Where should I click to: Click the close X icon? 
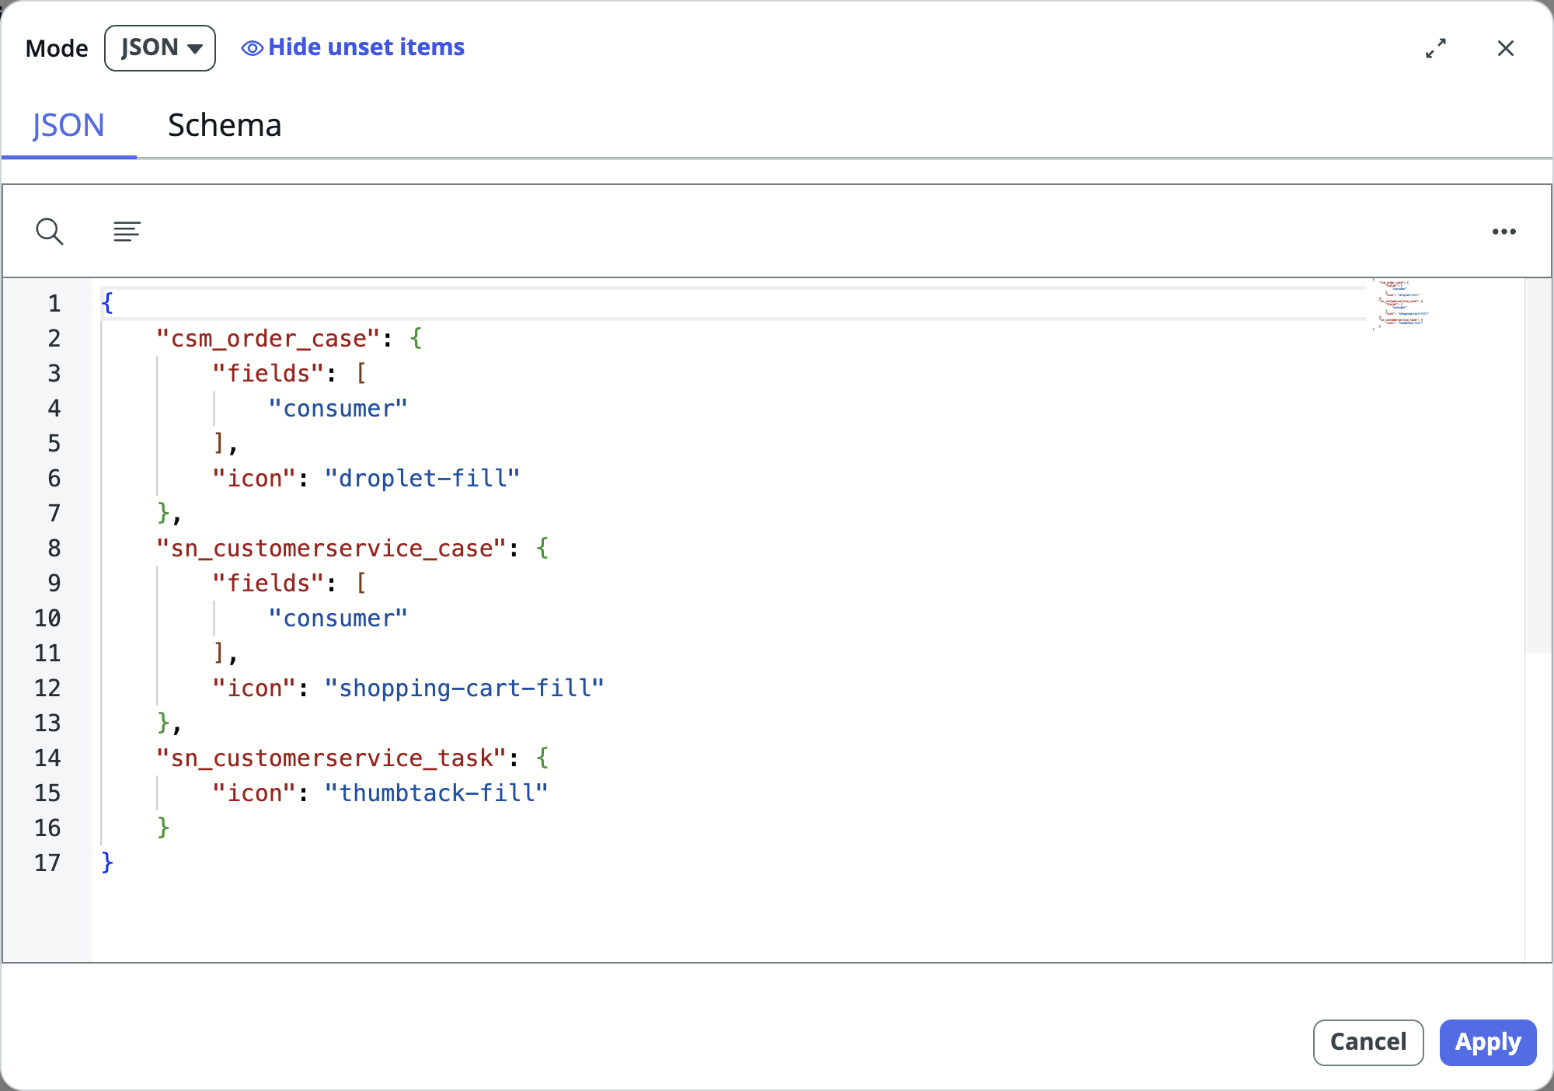[1506, 48]
